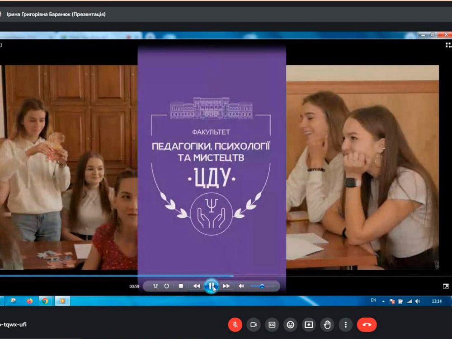Turn on closed captions
This screenshot has width=452, height=339.
pos(272,325)
